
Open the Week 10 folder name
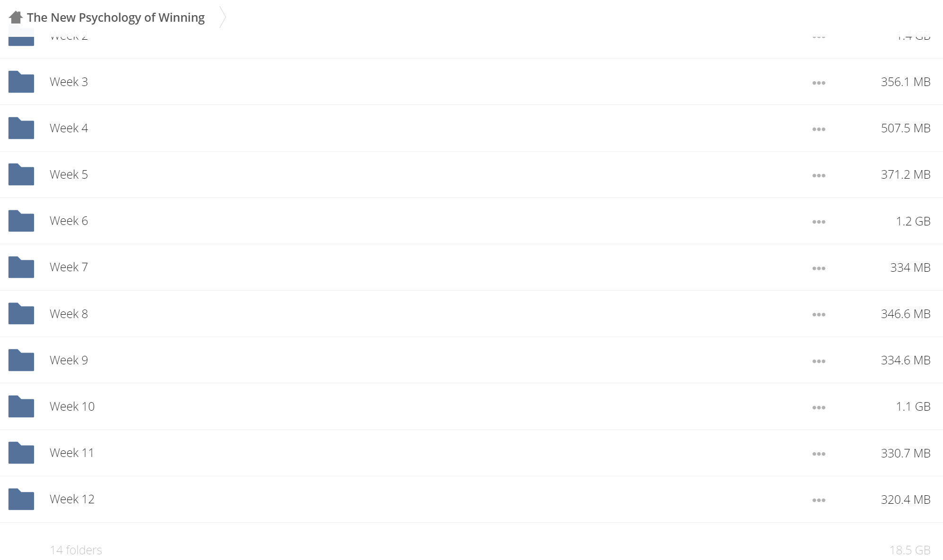pyautogui.click(x=72, y=406)
